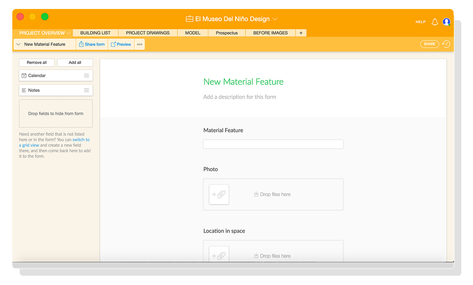The width and height of the screenshot is (473, 285).
Task: Open the New Material Feature view switcher
Action: pyautogui.click(x=44, y=44)
